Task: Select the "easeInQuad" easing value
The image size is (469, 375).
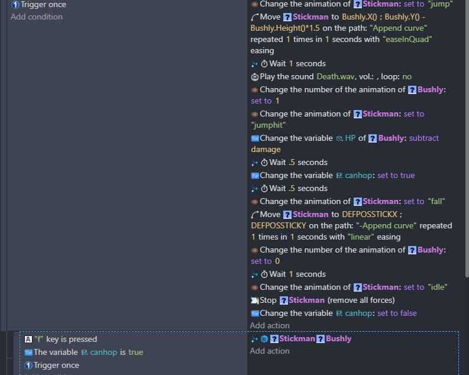Action: pyautogui.click(x=407, y=39)
